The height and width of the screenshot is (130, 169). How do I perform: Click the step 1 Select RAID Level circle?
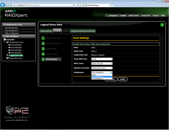pos(43,38)
